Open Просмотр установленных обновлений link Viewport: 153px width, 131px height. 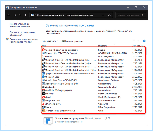[x=23, y=34]
